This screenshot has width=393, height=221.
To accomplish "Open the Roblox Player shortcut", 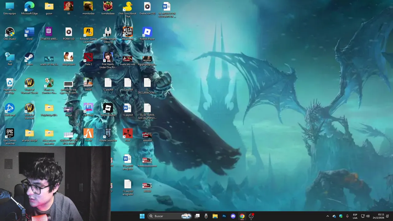I will [147, 34].
